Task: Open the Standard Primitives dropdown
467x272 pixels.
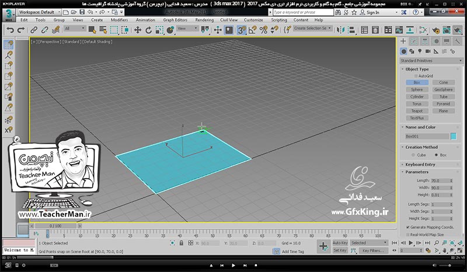Action: (x=431, y=61)
